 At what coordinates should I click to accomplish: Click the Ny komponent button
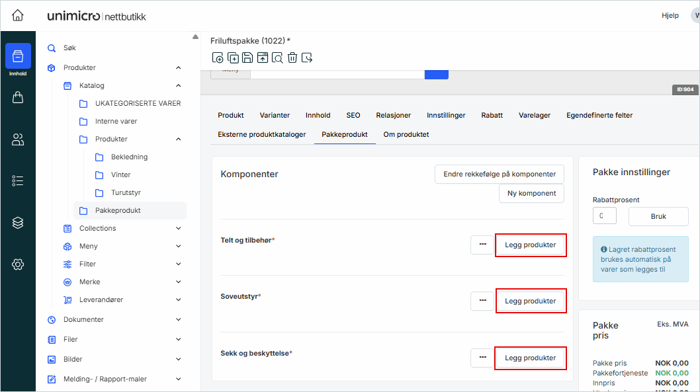tap(531, 193)
